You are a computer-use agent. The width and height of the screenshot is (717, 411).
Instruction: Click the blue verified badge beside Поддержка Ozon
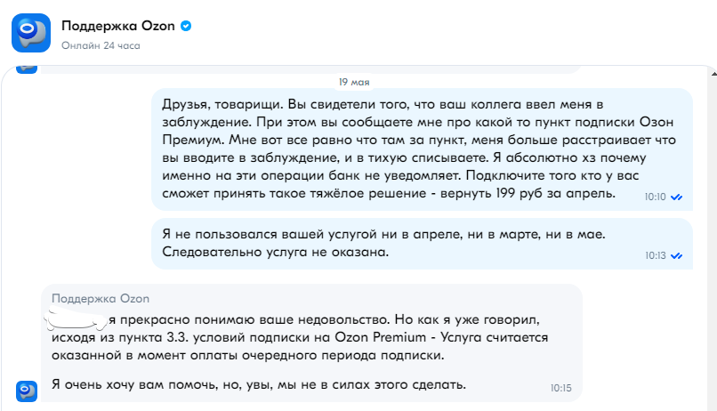point(186,25)
